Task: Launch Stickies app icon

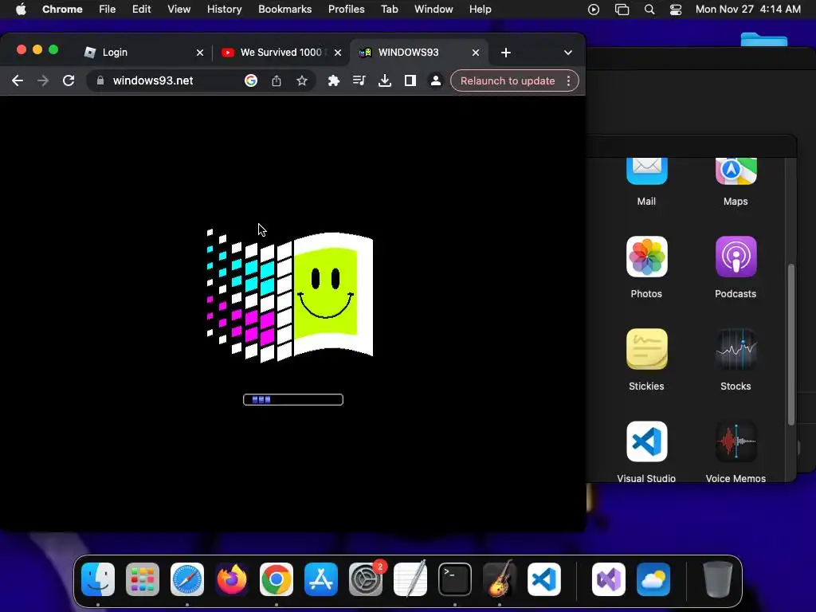Action: (x=646, y=349)
